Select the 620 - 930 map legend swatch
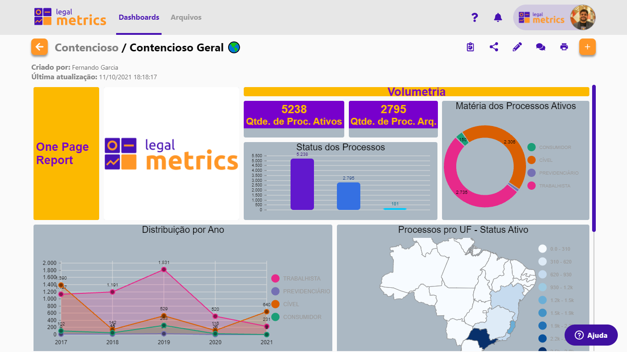This screenshot has width=627, height=352. point(543,275)
